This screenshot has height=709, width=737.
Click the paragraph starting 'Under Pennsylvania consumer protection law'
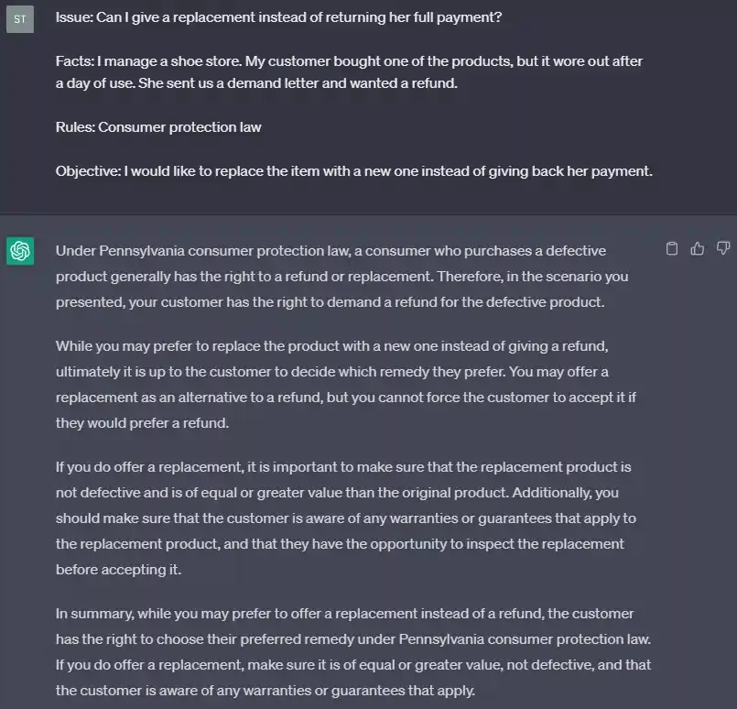(341, 277)
